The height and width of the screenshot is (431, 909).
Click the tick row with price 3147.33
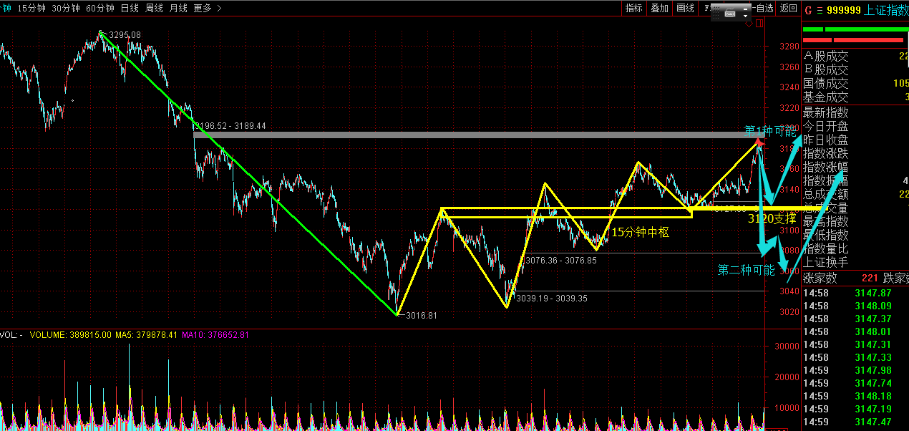click(855, 357)
